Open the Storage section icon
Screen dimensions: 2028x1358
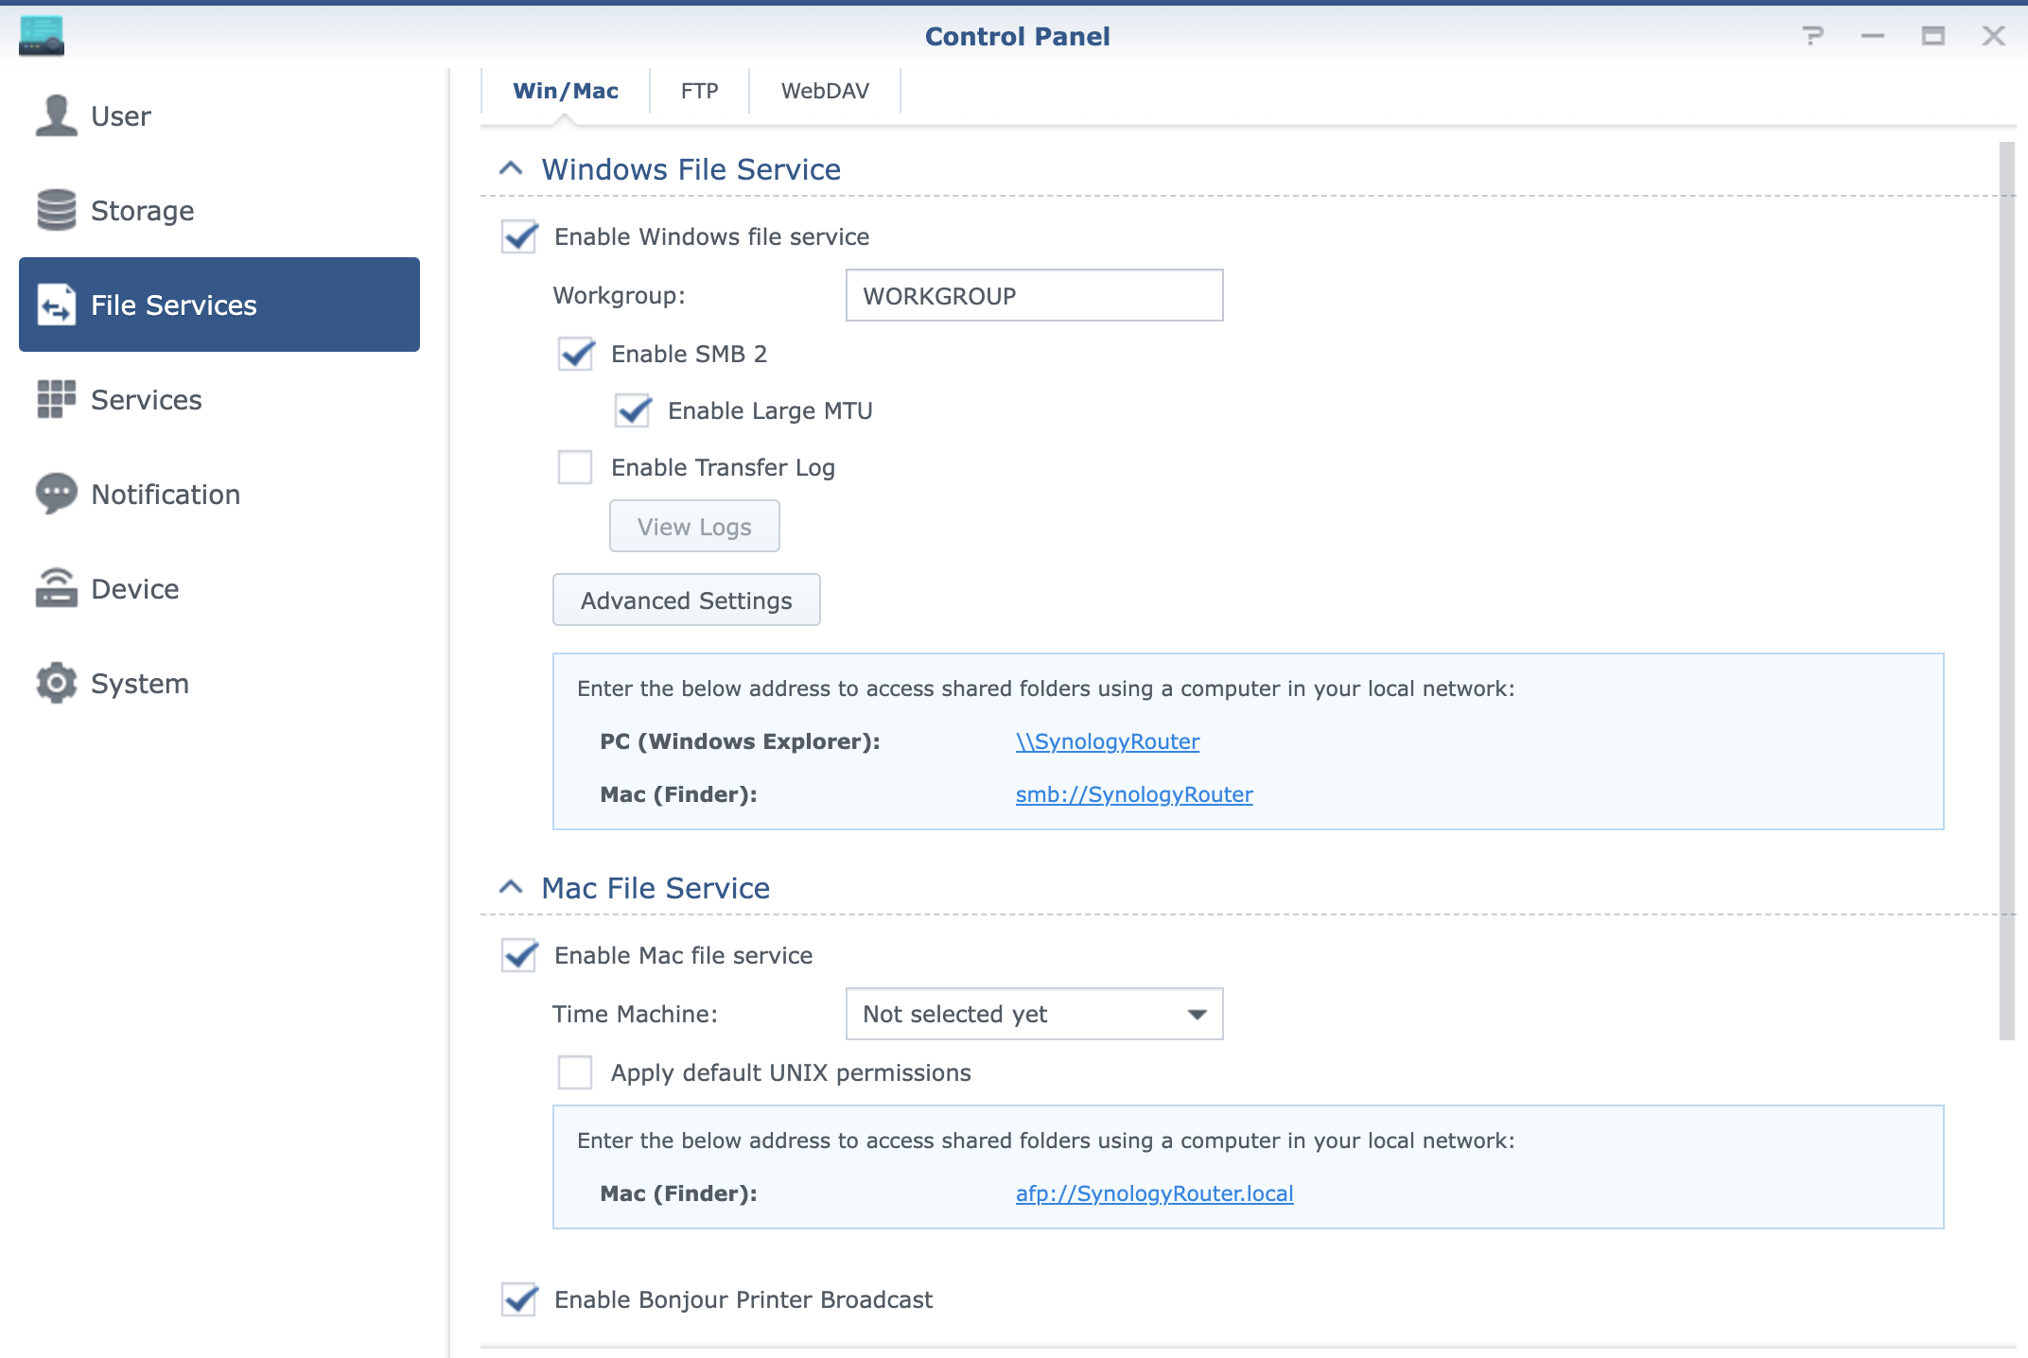point(57,210)
